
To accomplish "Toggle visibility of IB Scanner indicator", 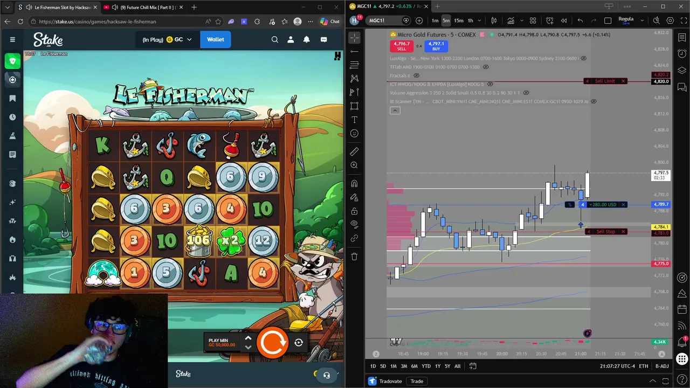I will (x=594, y=101).
